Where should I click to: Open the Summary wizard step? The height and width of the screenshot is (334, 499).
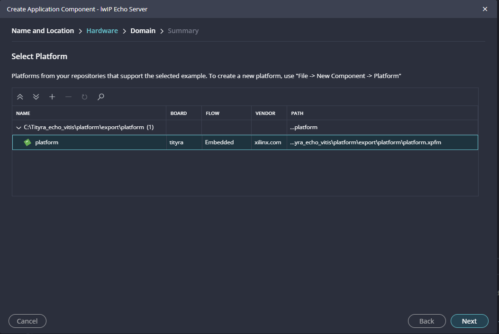coord(183,31)
